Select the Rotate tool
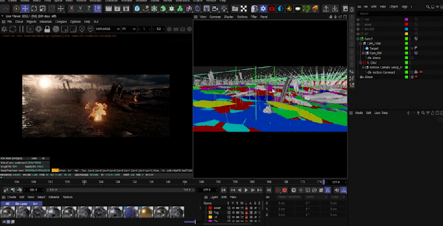This screenshot has width=443, height=226. tap(34, 9)
